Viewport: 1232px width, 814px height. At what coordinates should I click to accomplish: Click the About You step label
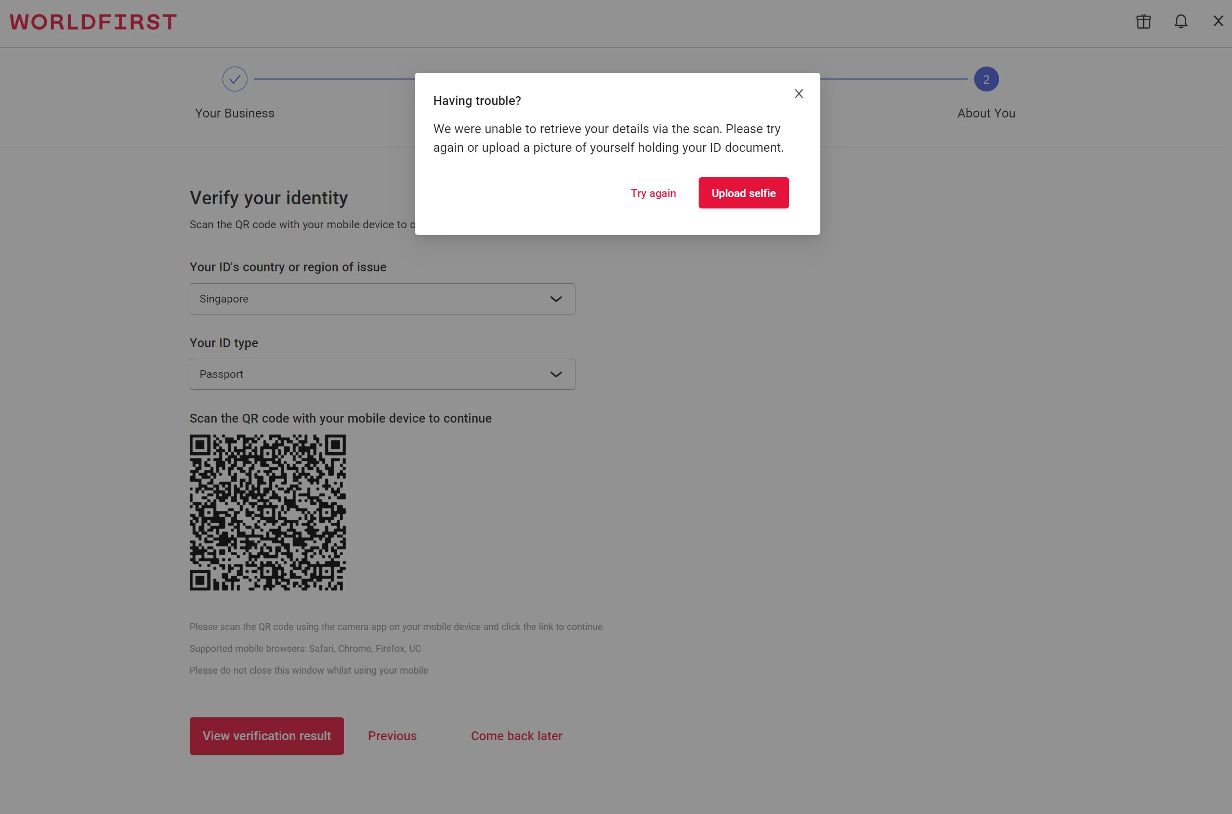pos(986,113)
